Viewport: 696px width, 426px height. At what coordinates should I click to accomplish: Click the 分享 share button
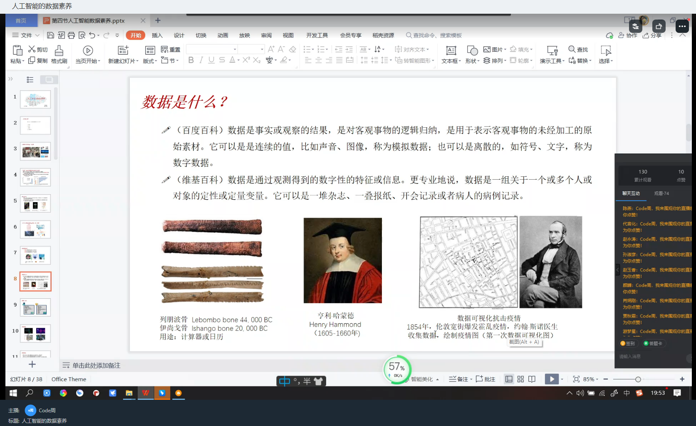tap(652, 35)
